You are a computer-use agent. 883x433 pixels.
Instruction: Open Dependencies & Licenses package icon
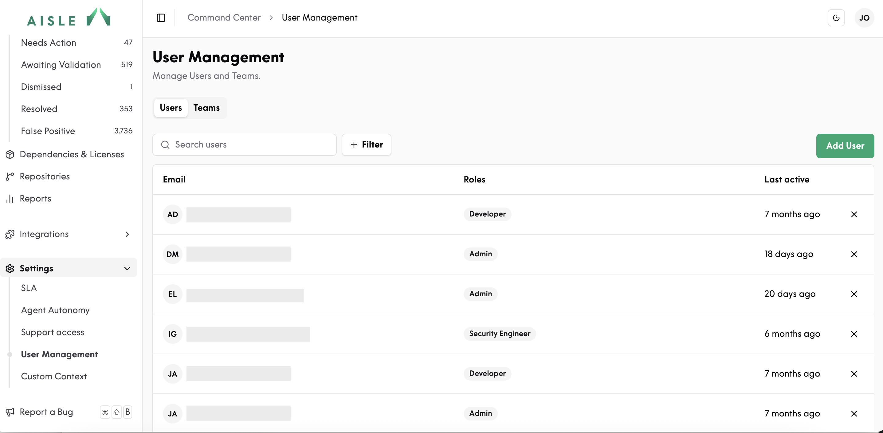(10, 155)
